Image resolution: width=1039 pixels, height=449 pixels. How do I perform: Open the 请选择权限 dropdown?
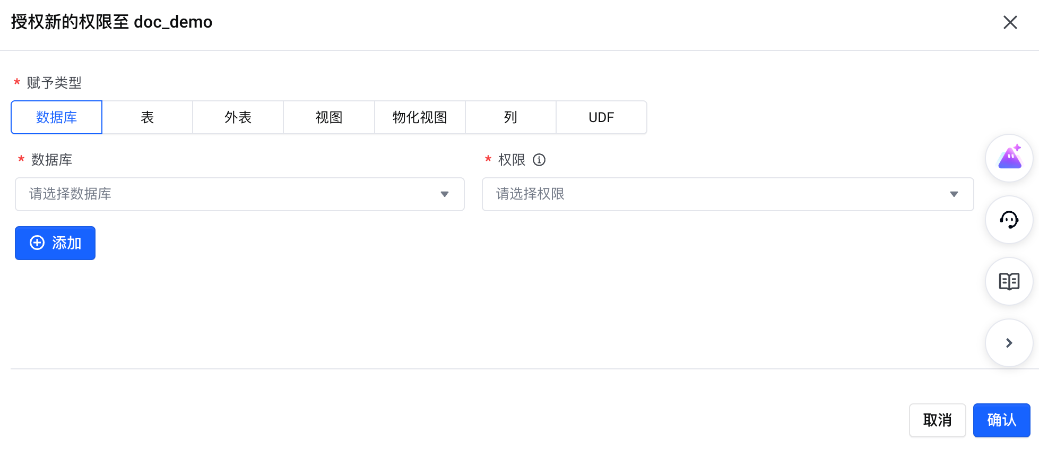click(x=728, y=194)
